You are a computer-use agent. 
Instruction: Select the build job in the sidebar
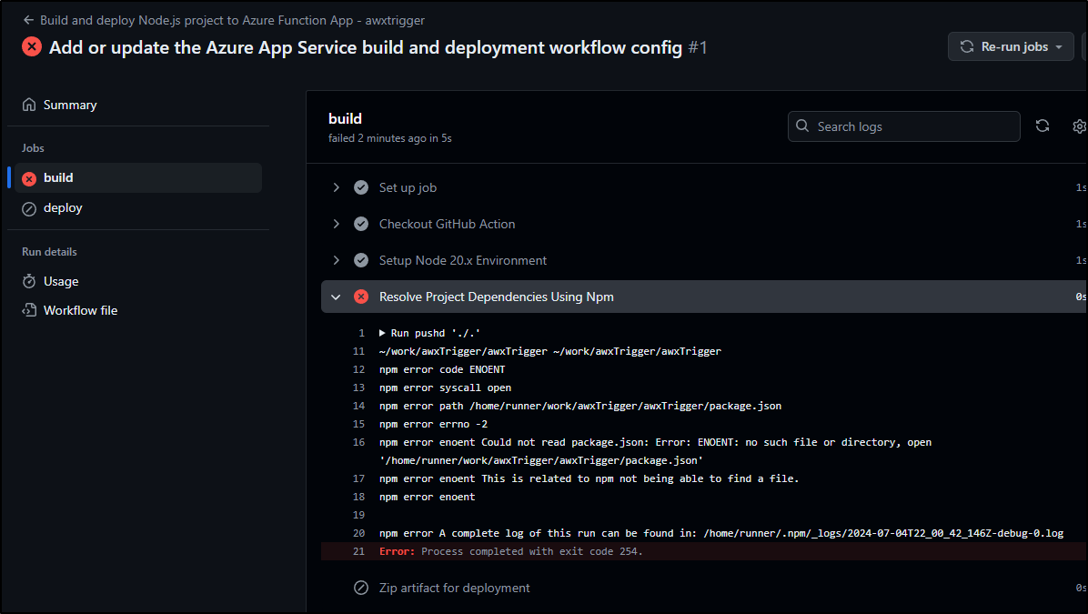tap(138, 177)
